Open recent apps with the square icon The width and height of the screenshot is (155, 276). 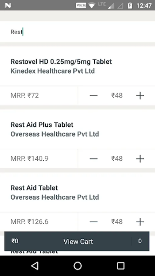[x=121, y=266]
